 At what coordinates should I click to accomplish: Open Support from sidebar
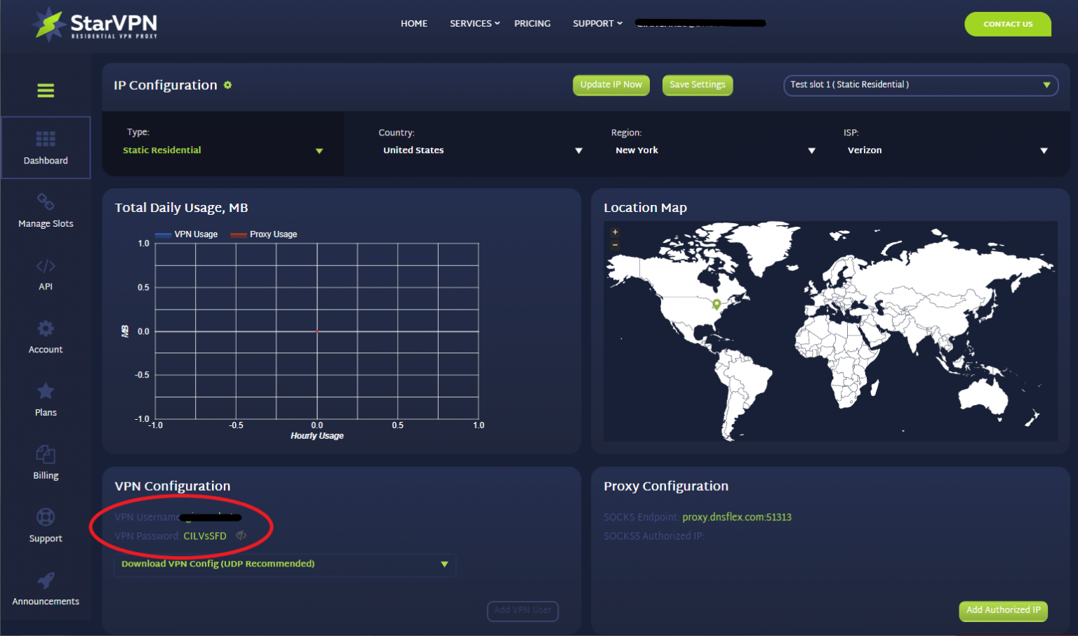point(45,526)
